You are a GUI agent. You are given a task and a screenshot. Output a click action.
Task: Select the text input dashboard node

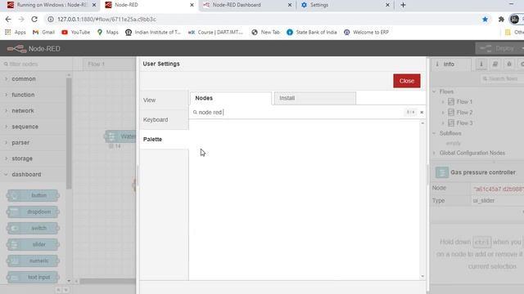33,277
